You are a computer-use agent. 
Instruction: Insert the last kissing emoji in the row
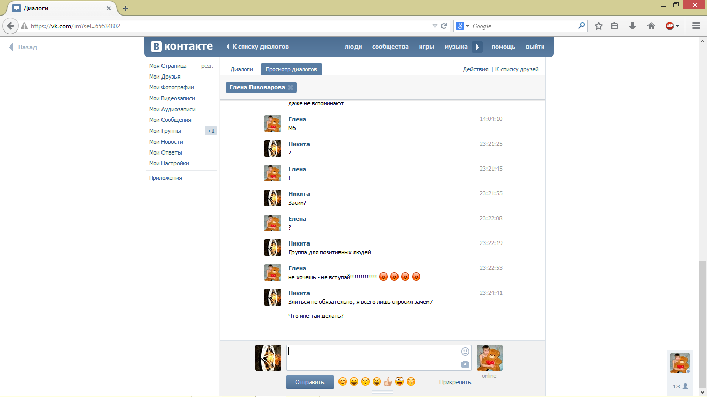point(411,382)
